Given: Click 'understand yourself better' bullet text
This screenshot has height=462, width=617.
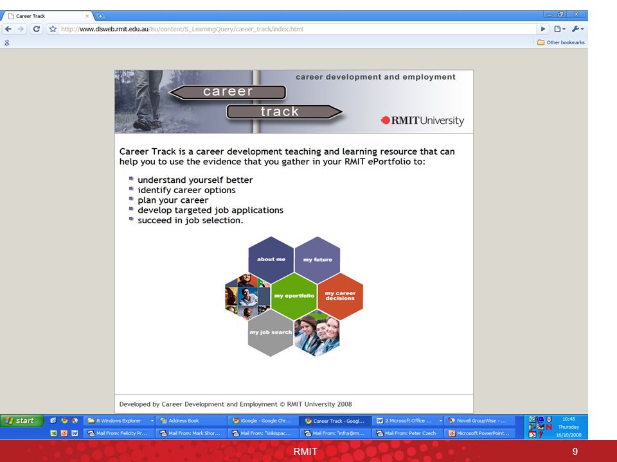Looking at the screenshot, I should coord(195,180).
